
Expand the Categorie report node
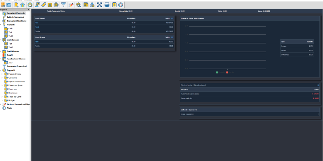(x=2, y=77)
